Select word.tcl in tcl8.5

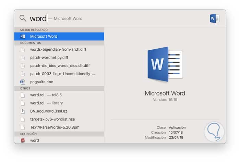tap(59, 95)
